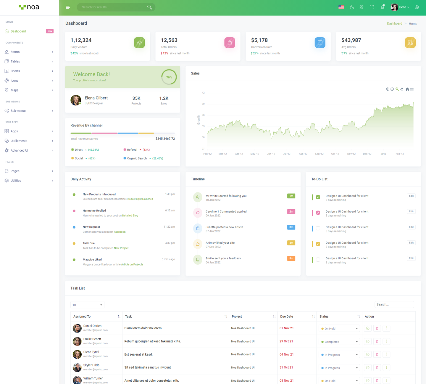This screenshot has width=426, height=384.
Task: Delete Skyler Hilda task trash icon
Action: point(377,368)
